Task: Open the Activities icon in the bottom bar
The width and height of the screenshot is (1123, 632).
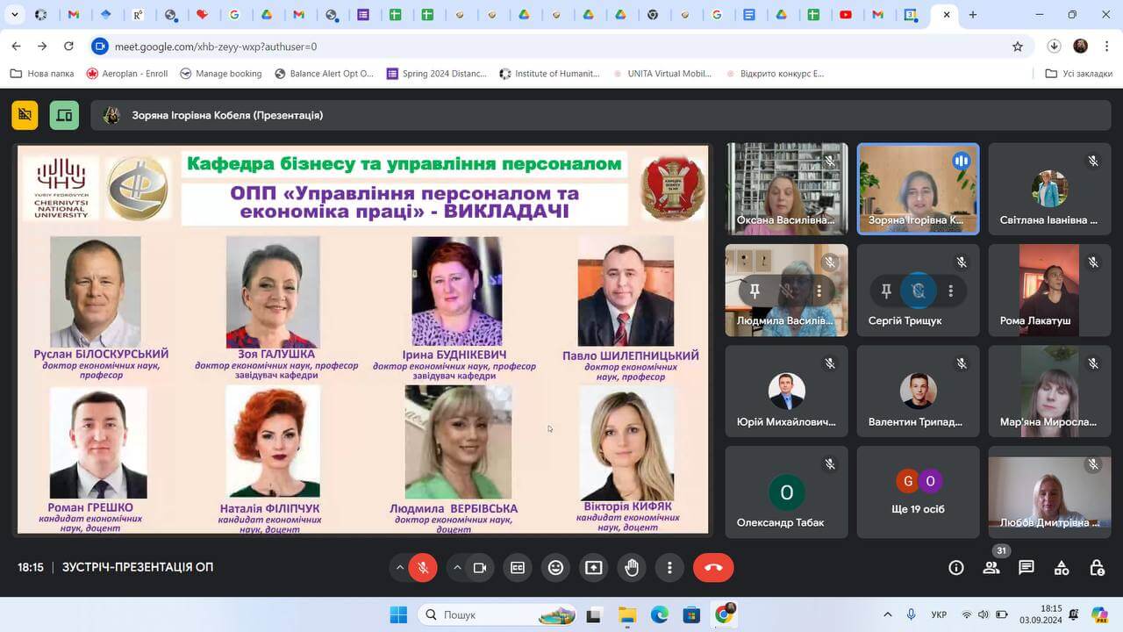Action: (x=1062, y=568)
